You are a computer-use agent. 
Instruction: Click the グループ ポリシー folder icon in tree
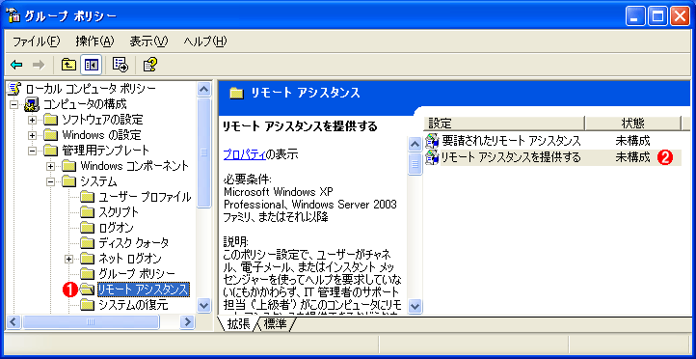[88, 274]
